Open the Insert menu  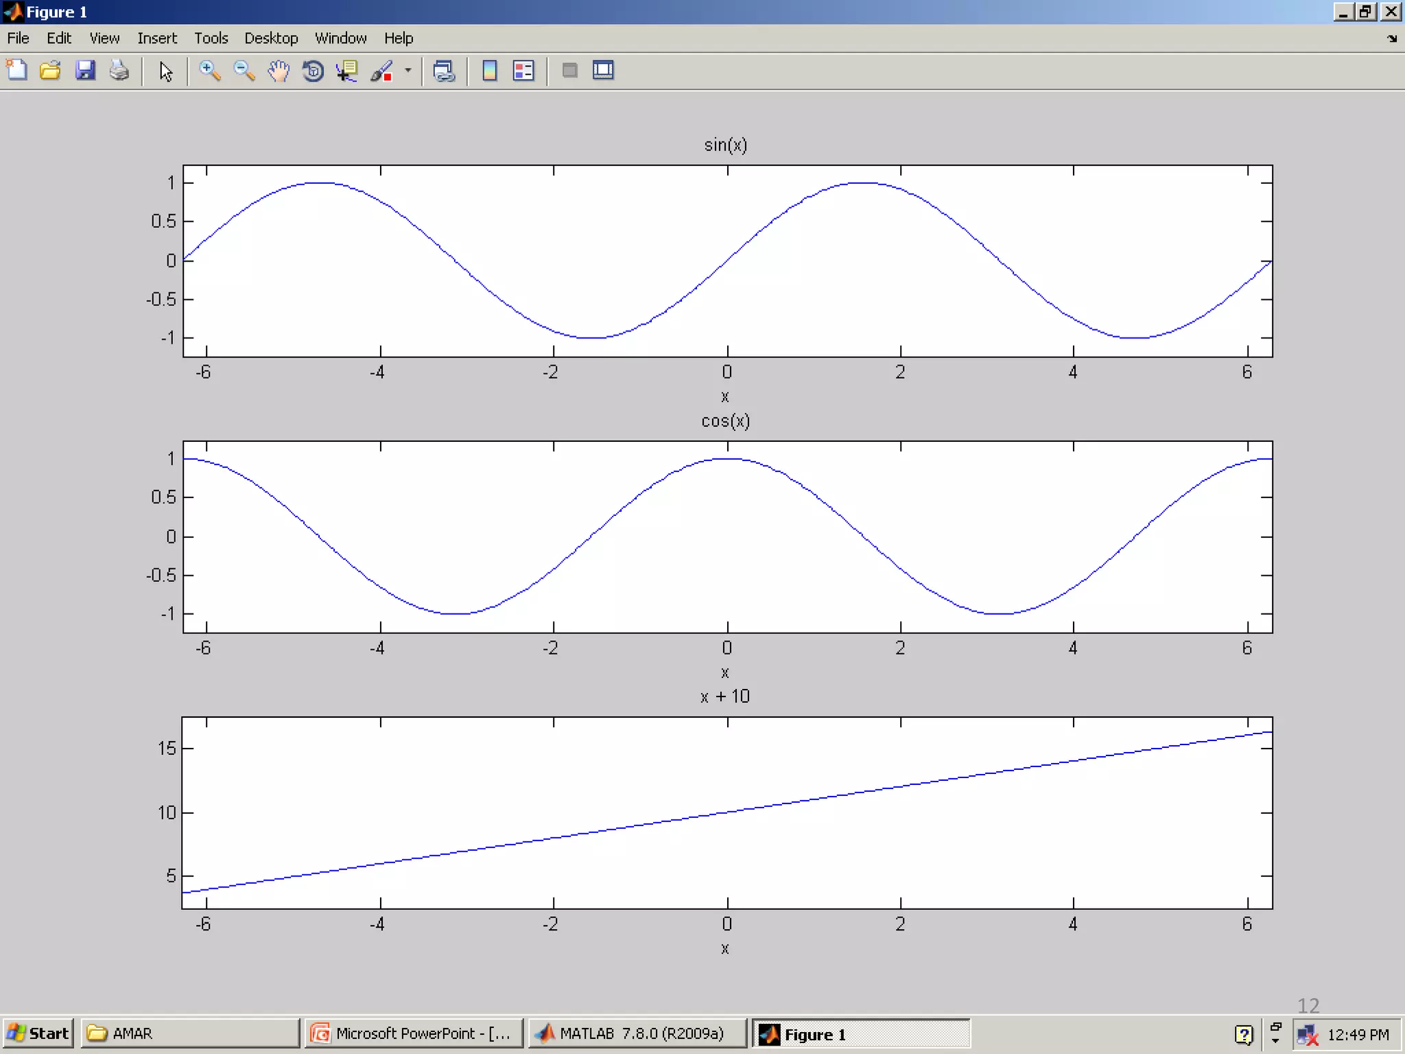[156, 38]
